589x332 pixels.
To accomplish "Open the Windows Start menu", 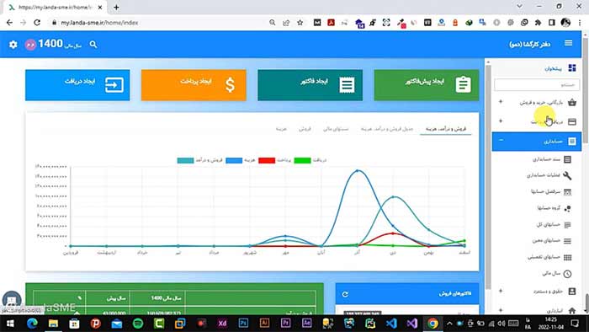I will [10, 324].
